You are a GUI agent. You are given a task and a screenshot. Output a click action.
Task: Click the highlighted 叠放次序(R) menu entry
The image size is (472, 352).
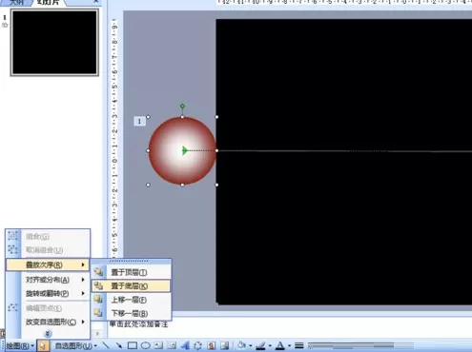(48, 264)
